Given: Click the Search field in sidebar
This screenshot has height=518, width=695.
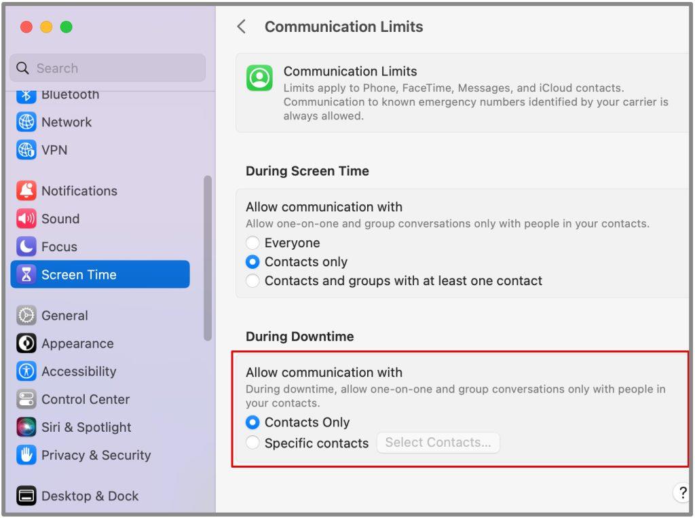Looking at the screenshot, I should 108,68.
